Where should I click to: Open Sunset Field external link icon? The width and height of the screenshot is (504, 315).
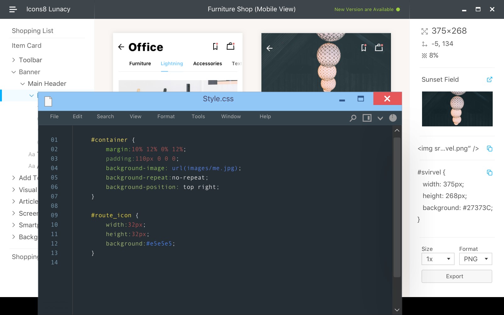[x=489, y=80]
